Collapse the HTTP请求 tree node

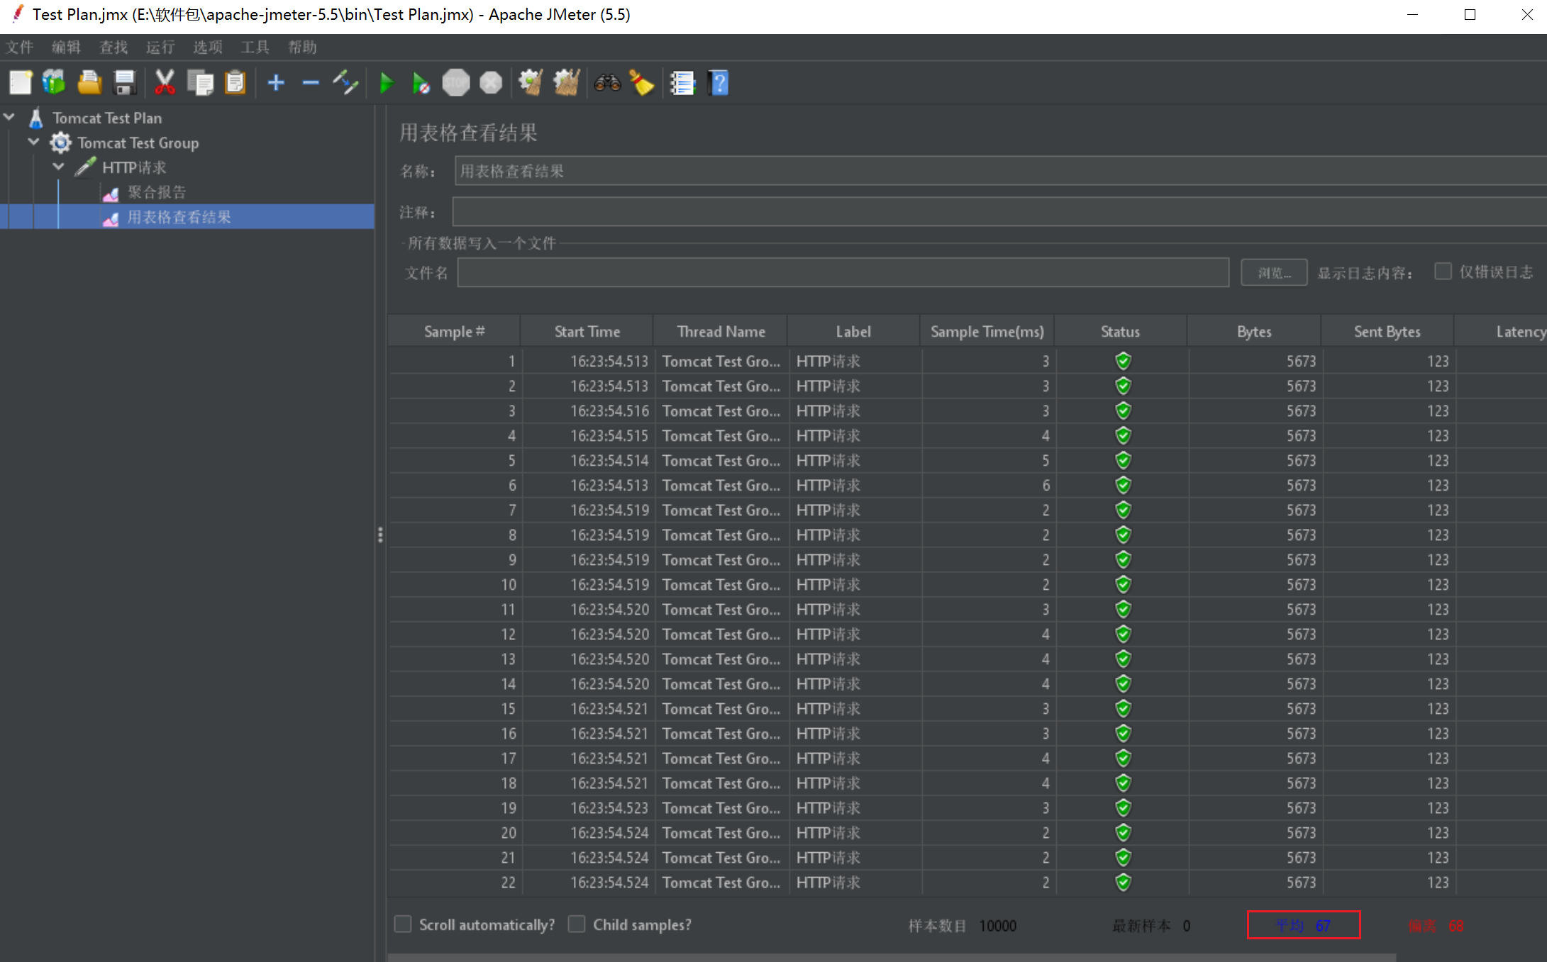pyautogui.click(x=59, y=167)
